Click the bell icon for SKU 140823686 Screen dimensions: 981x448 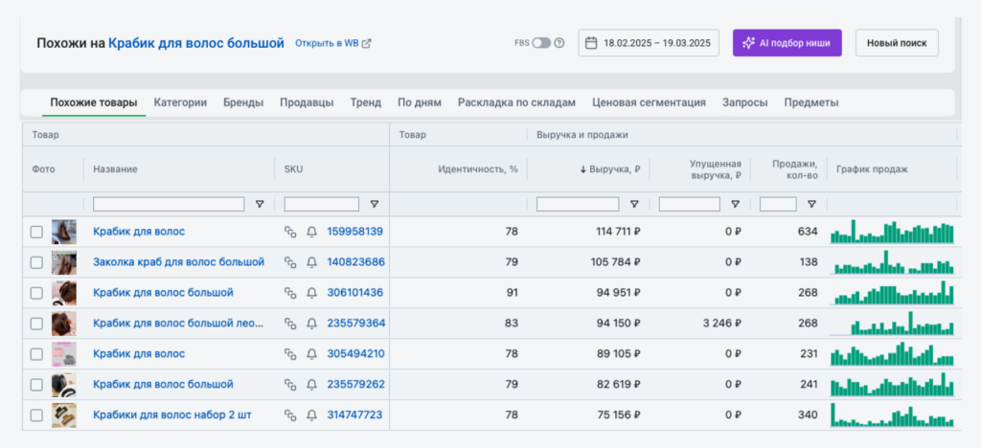tap(311, 262)
